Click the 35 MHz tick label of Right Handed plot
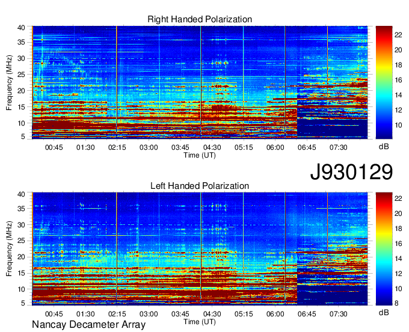 click(21, 42)
